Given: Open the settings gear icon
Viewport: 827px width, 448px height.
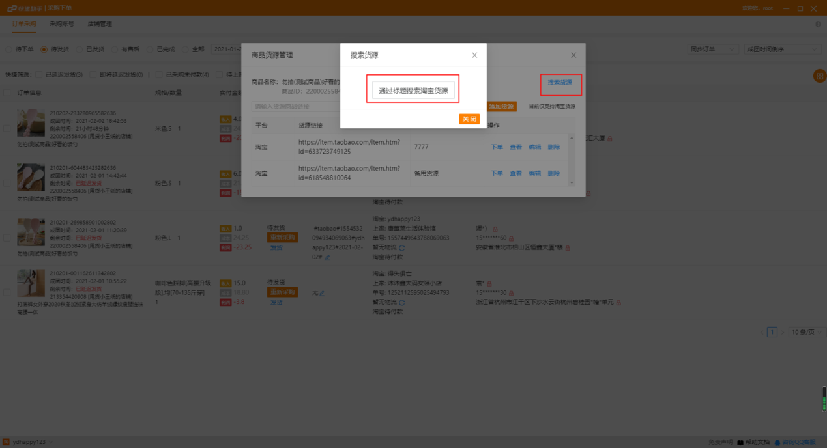Looking at the screenshot, I should pos(819,23).
